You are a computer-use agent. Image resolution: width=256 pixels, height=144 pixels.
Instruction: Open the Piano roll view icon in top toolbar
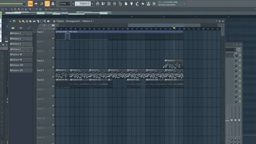tap(103, 4)
